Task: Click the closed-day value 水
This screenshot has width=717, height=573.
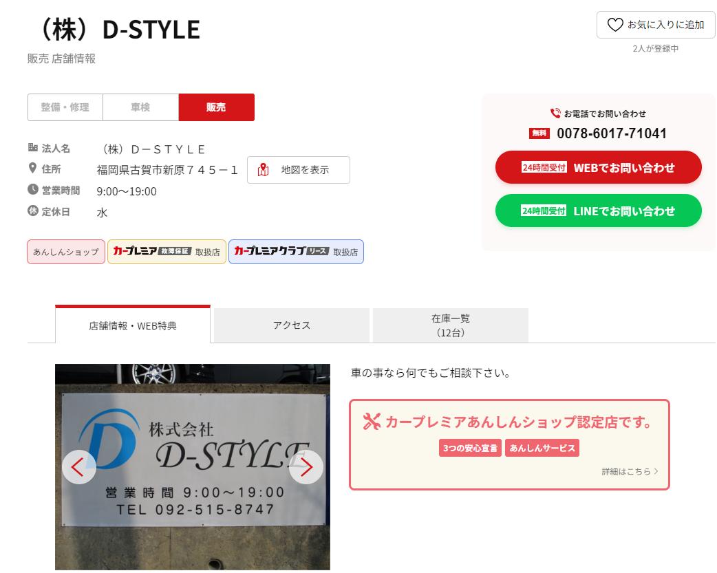Action: 102,212
